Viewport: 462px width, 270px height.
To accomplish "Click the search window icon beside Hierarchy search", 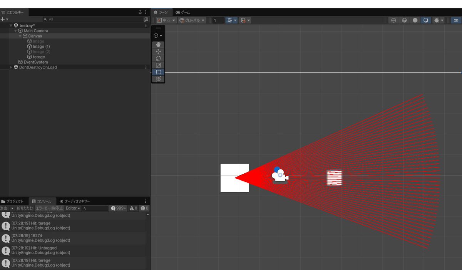I will click(x=146, y=19).
